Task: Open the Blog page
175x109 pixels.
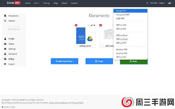Action: 56,3
